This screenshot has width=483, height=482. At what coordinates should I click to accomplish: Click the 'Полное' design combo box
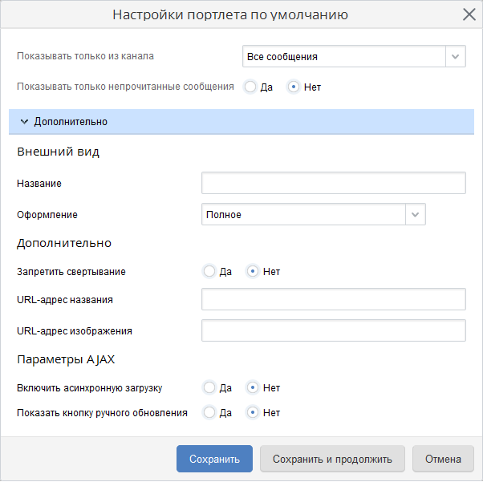(303, 215)
